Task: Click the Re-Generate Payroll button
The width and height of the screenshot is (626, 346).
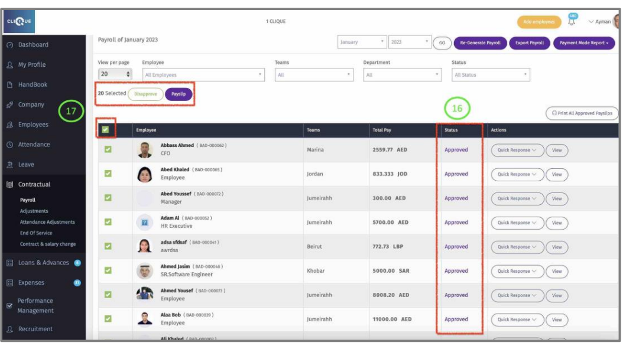Action: pyautogui.click(x=480, y=43)
